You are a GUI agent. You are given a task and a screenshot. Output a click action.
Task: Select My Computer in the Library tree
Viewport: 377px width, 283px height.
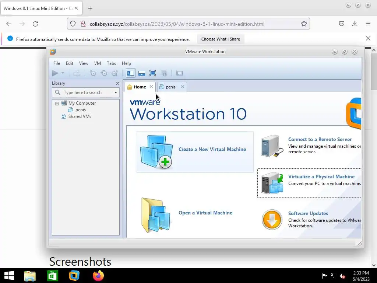82,103
